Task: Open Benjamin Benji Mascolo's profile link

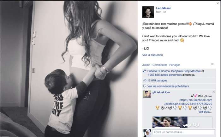Action: 186,71
